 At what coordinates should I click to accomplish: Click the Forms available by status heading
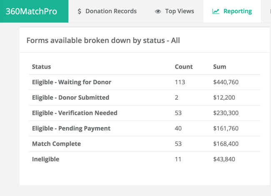coord(103,40)
